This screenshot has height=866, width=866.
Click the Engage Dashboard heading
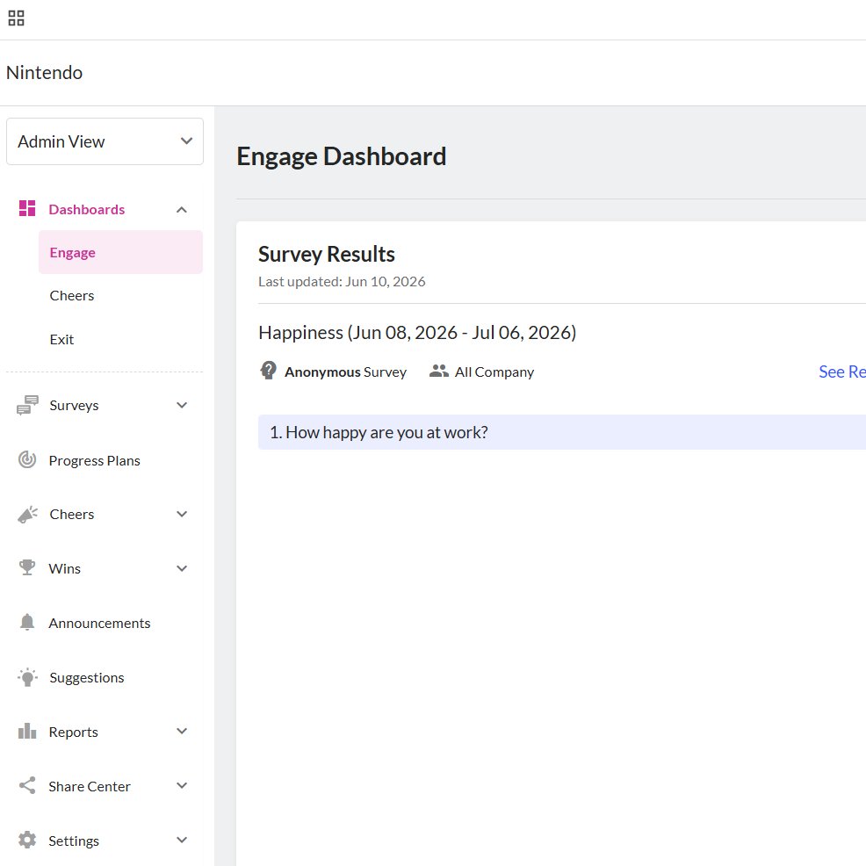[x=342, y=156]
